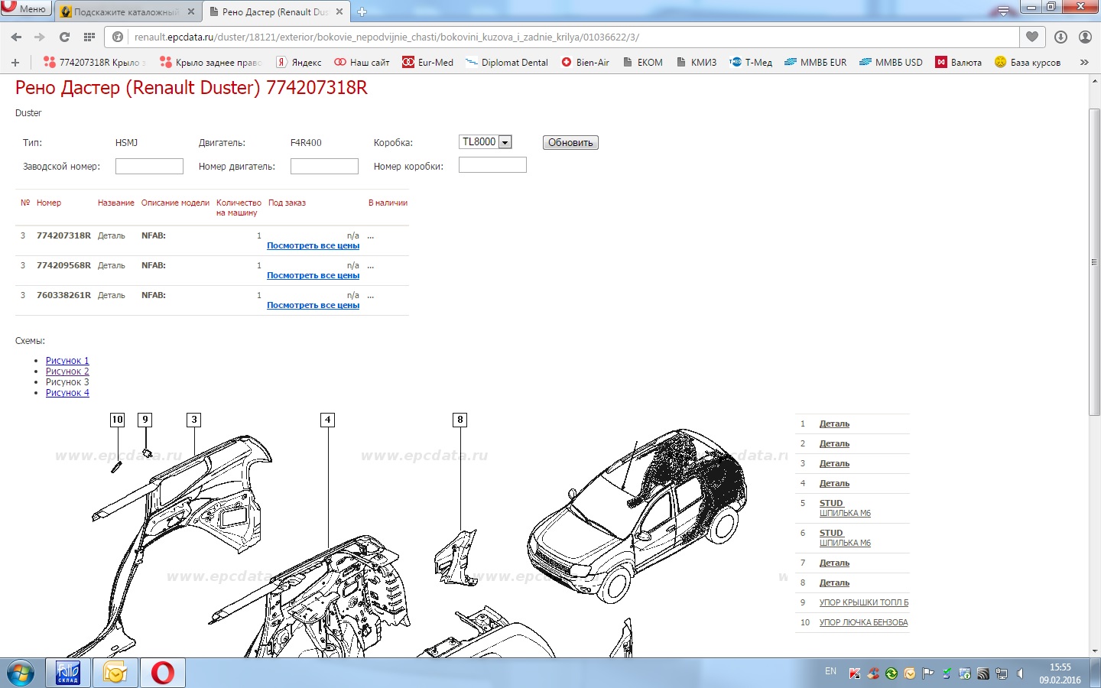Open scheme Рисунок 1

(67, 361)
